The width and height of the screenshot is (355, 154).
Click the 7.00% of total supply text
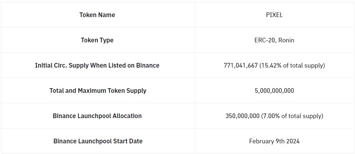point(292,116)
